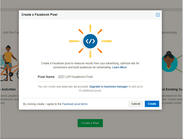Viewport: 183px width, 139px height.
Task: Follow Upgrade to business manager link
Action: (x=108, y=87)
